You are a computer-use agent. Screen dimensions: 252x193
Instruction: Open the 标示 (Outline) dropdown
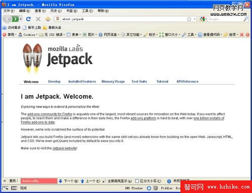tap(151, 35)
